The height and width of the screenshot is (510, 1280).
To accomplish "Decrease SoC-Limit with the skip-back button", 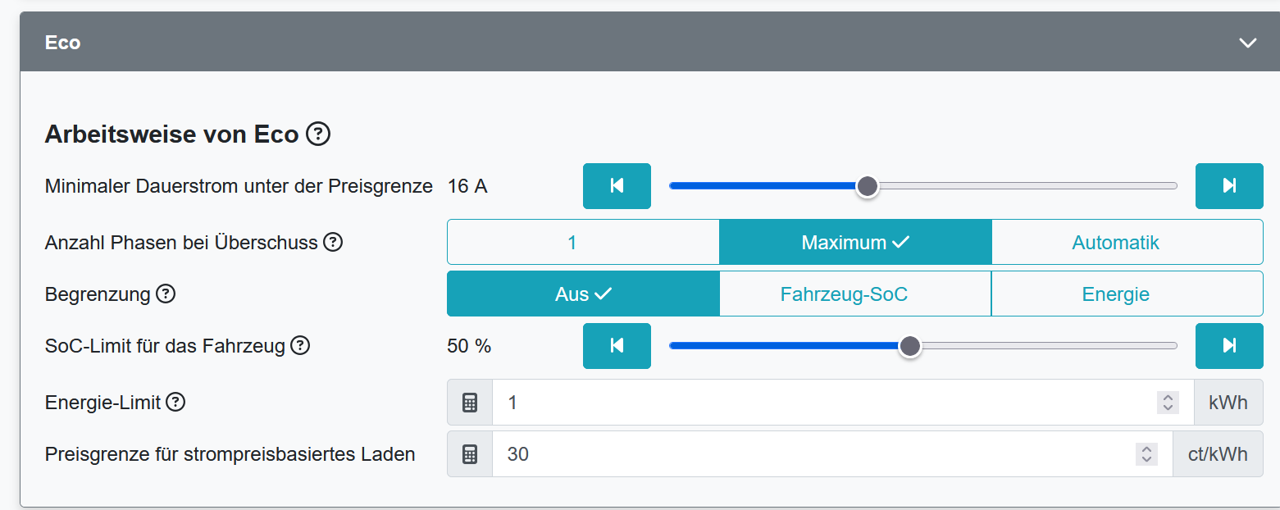I will coord(617,346).
